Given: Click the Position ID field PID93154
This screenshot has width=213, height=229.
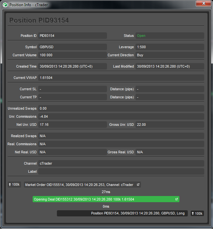Looking at the screenshot, I should (72, 36).
